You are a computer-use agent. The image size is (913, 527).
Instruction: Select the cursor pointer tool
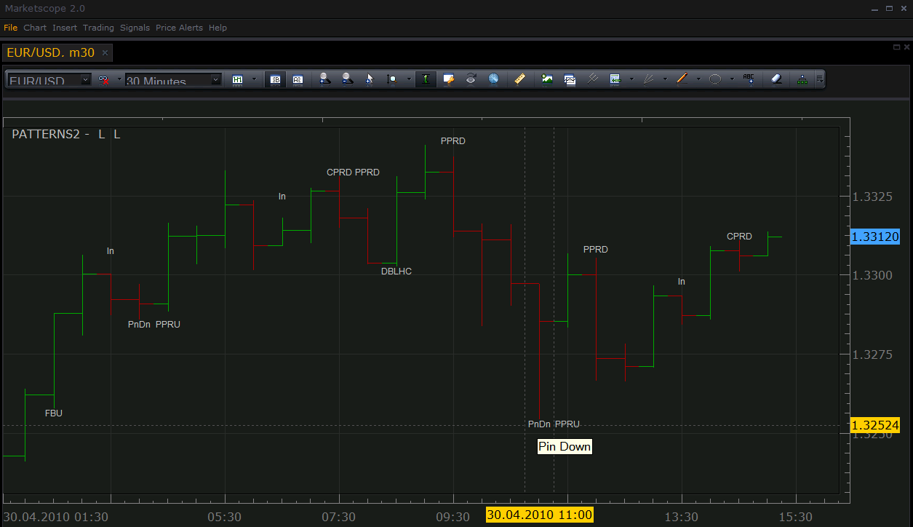click(369, 79)
